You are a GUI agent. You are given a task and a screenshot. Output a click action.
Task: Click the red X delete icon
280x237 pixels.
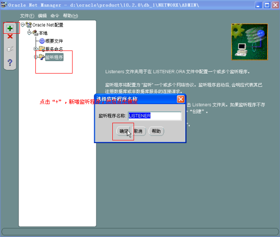coord(10,36)
